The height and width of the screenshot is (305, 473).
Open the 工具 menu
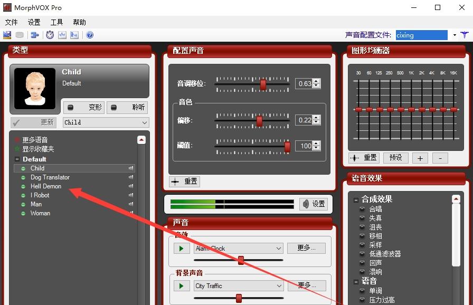click(x=56, y=22)
